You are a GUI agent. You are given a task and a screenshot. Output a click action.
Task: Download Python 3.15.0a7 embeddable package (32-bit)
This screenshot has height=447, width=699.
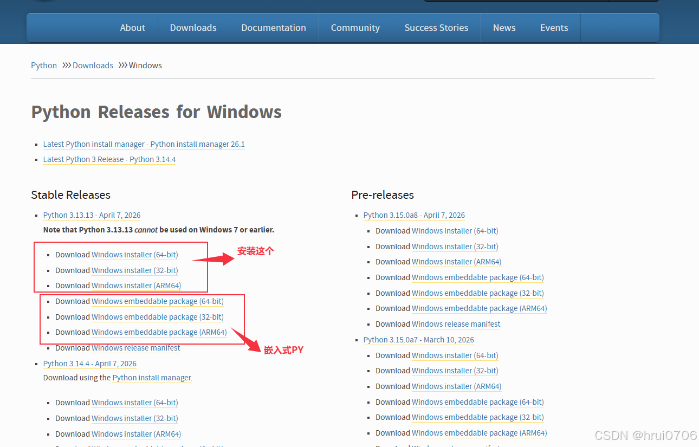pos(478,417)
